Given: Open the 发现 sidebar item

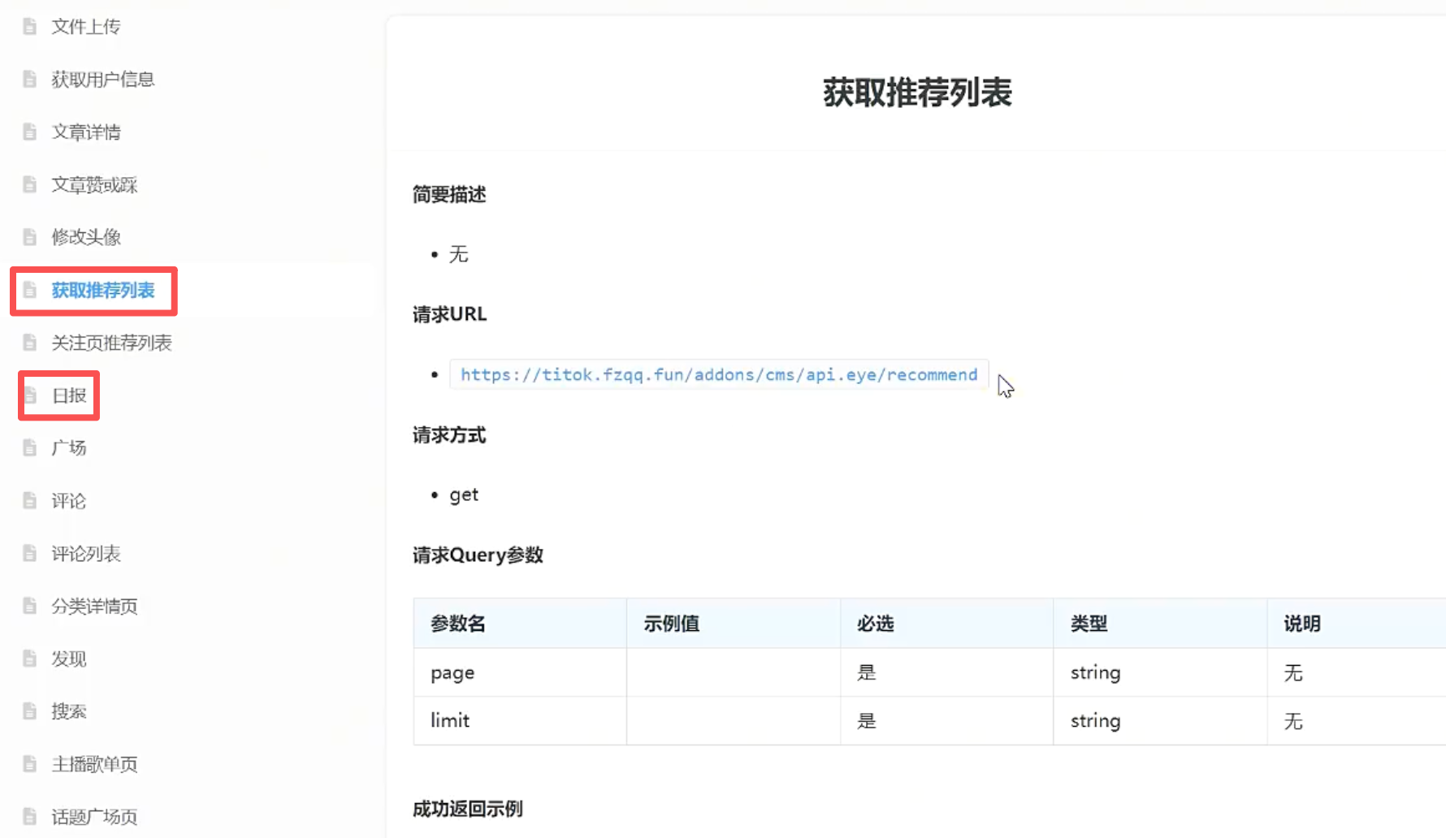Looking at the screenshot, I should [68, 659].
